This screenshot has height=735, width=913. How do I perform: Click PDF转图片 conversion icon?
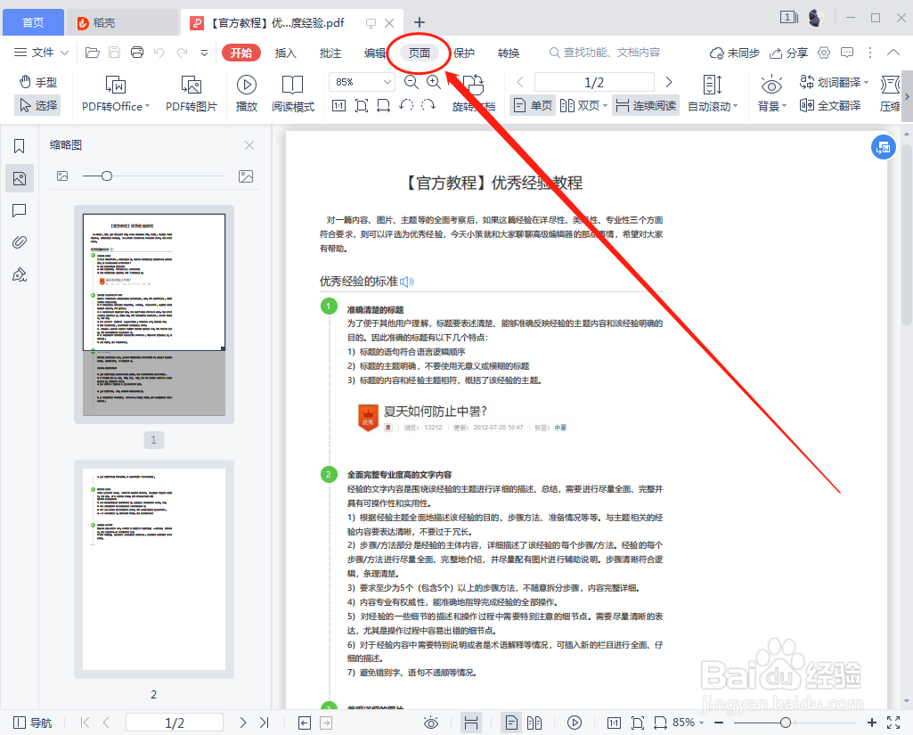(x=191, y=94)
